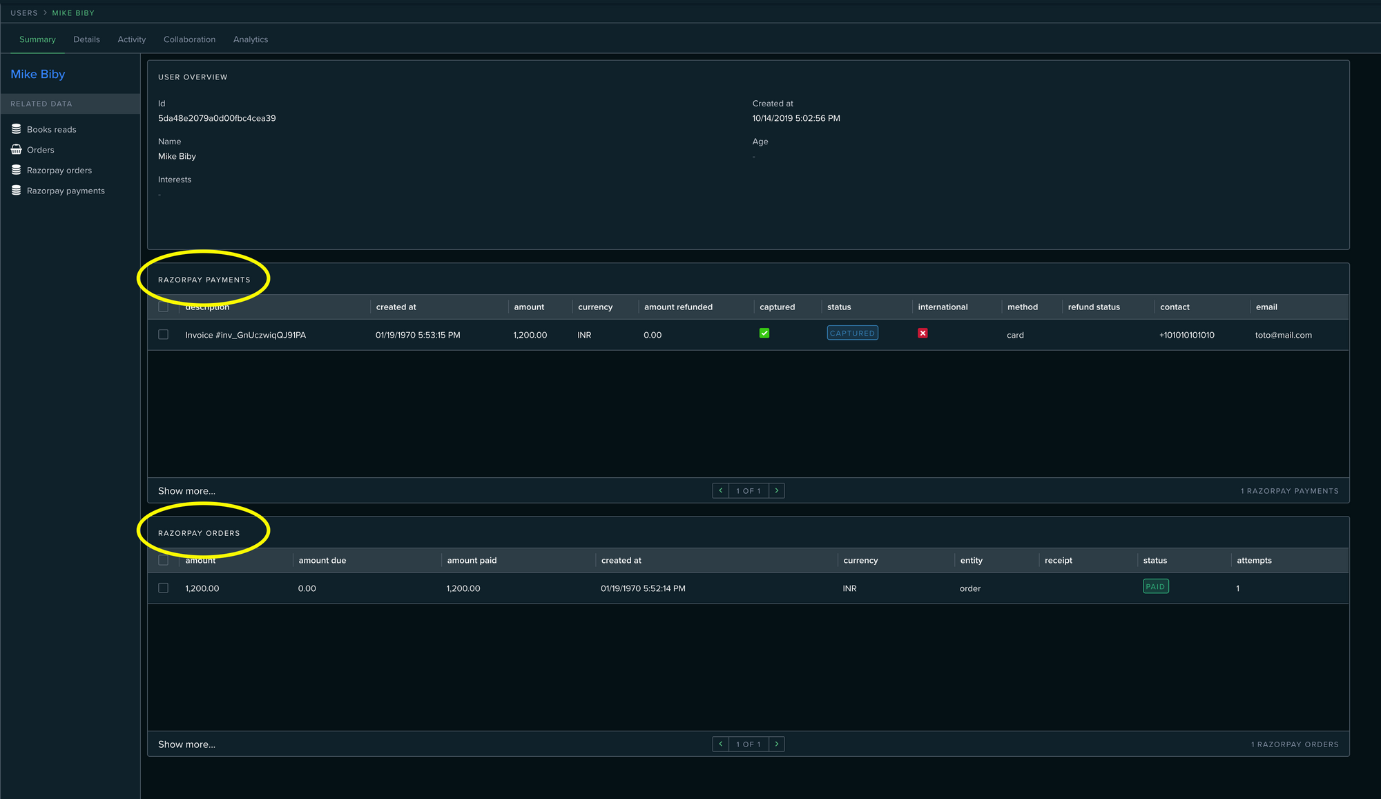Screen dimensions: 1381x799
Task: Click the breadcrumb chevron after USERS
Action: tap(45, 13)
